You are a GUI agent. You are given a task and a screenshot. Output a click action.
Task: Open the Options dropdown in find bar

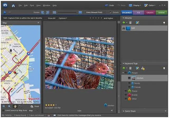coord(63,18)
